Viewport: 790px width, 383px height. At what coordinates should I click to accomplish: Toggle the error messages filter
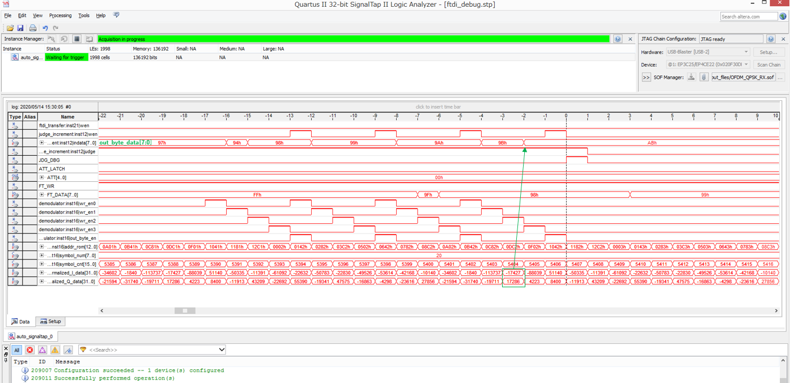pyautogui.click(x=30, y=350)
